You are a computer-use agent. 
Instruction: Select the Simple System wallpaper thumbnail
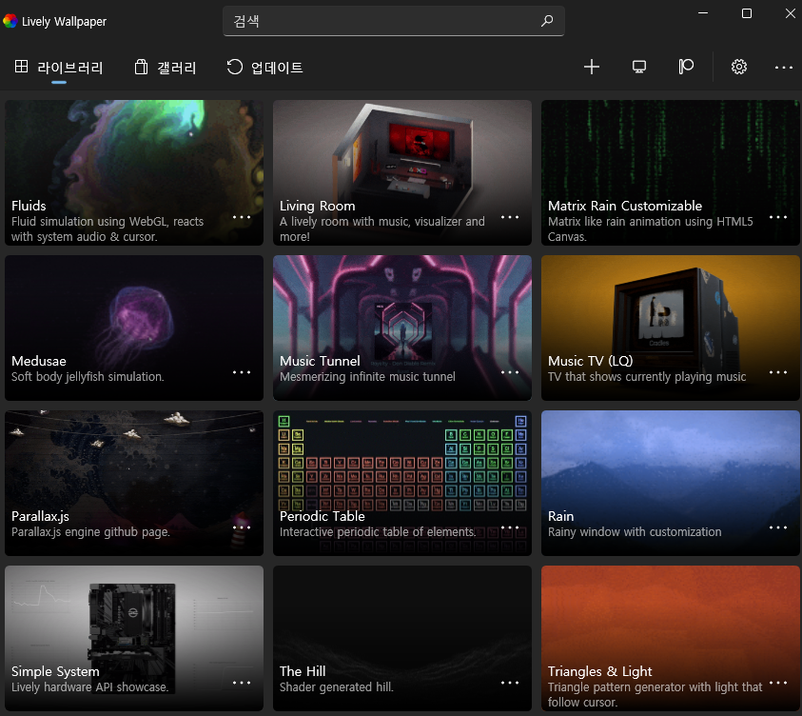tap(134, 638)
